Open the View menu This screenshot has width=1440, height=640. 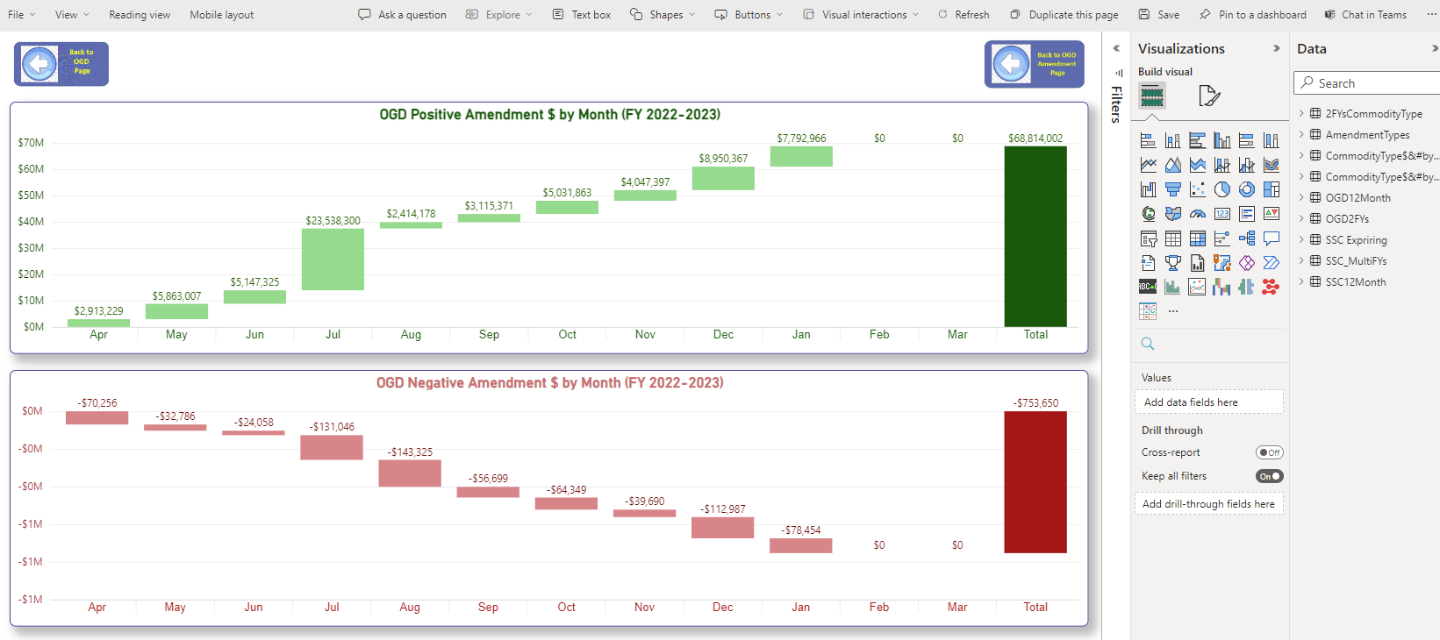(x=72, y=14)
